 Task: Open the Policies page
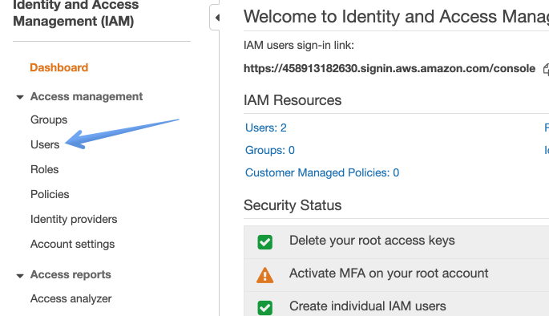click(x=50, y=194)
